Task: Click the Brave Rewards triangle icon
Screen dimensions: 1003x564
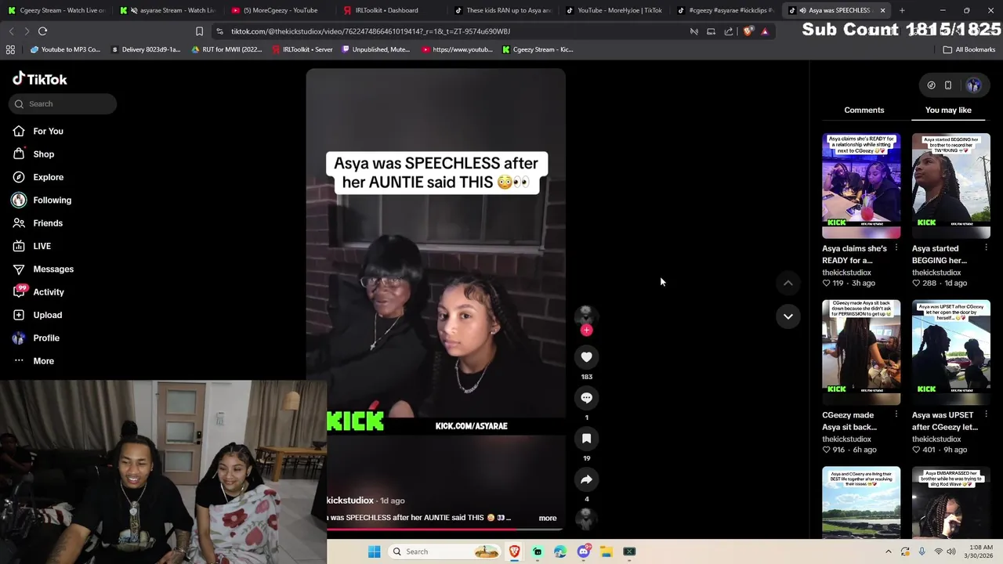Action: click(765, 31)
